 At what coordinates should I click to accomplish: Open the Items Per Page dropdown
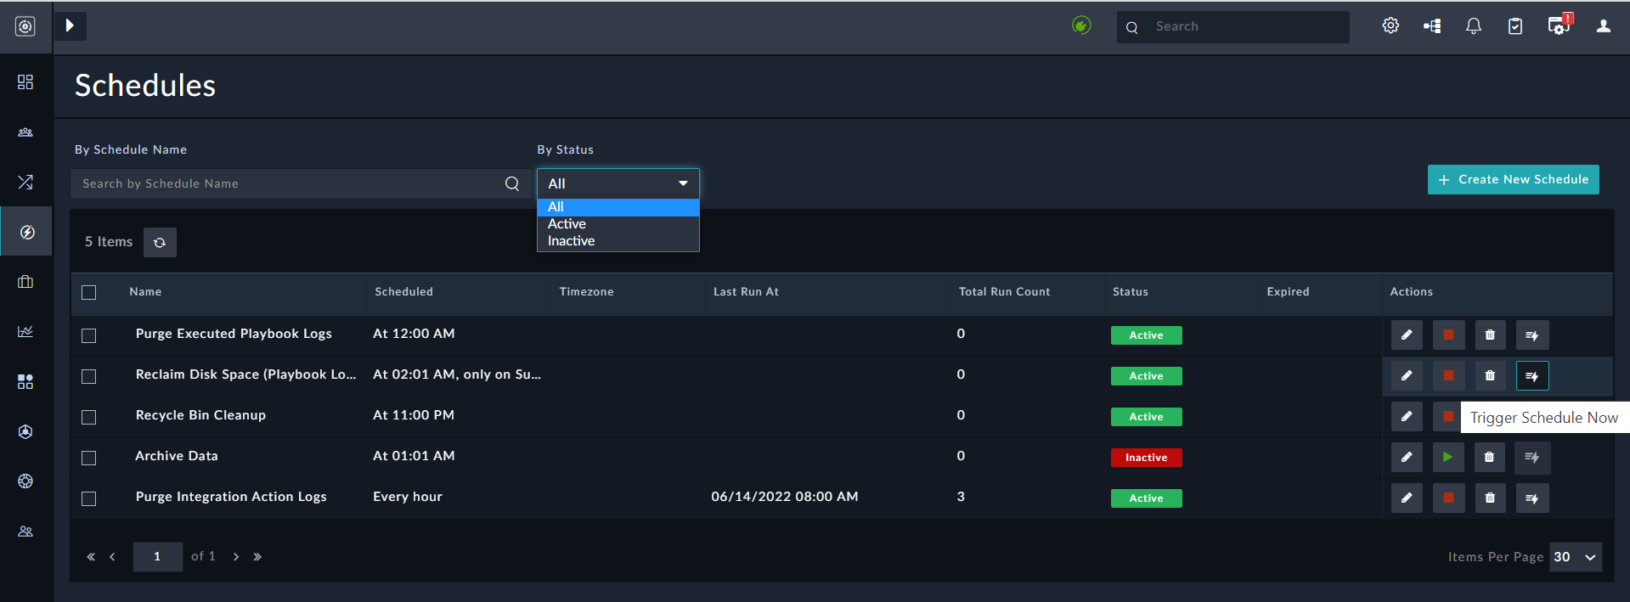[x=1576, y=557]
